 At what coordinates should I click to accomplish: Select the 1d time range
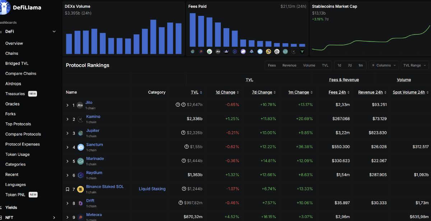pos(339,65)
